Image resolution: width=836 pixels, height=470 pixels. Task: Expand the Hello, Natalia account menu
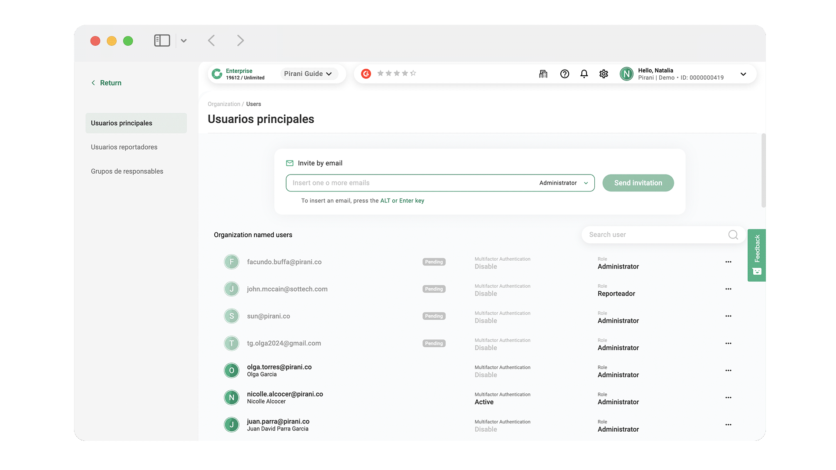[x=743, y=74]
